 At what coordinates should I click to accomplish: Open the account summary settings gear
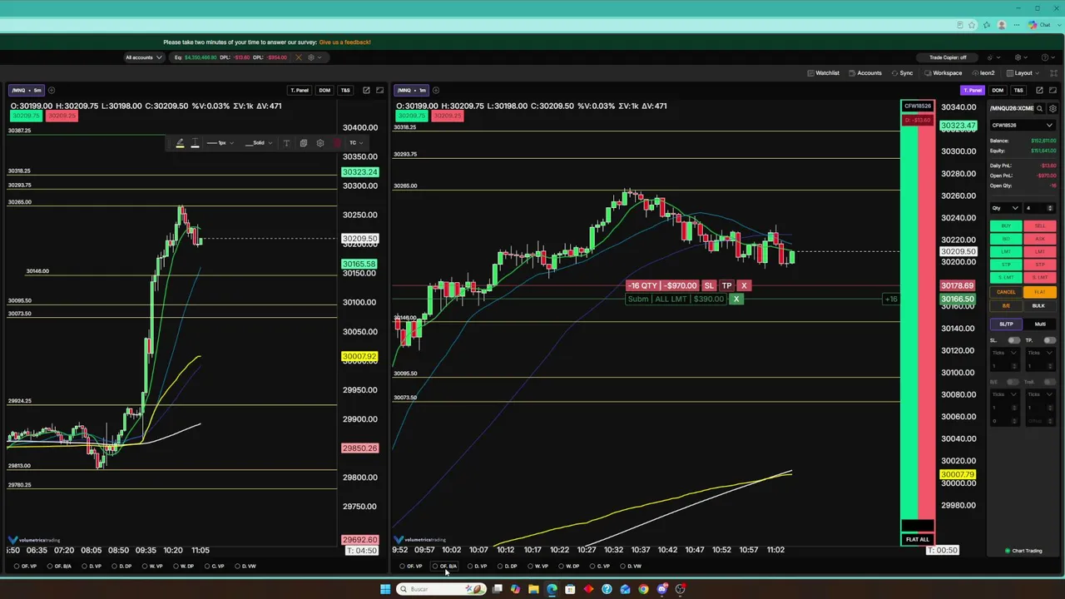tap(311, 57)
